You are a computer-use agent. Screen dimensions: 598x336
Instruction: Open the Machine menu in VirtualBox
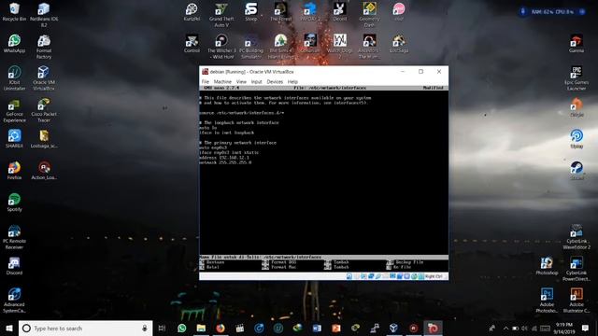coord(222,82)
